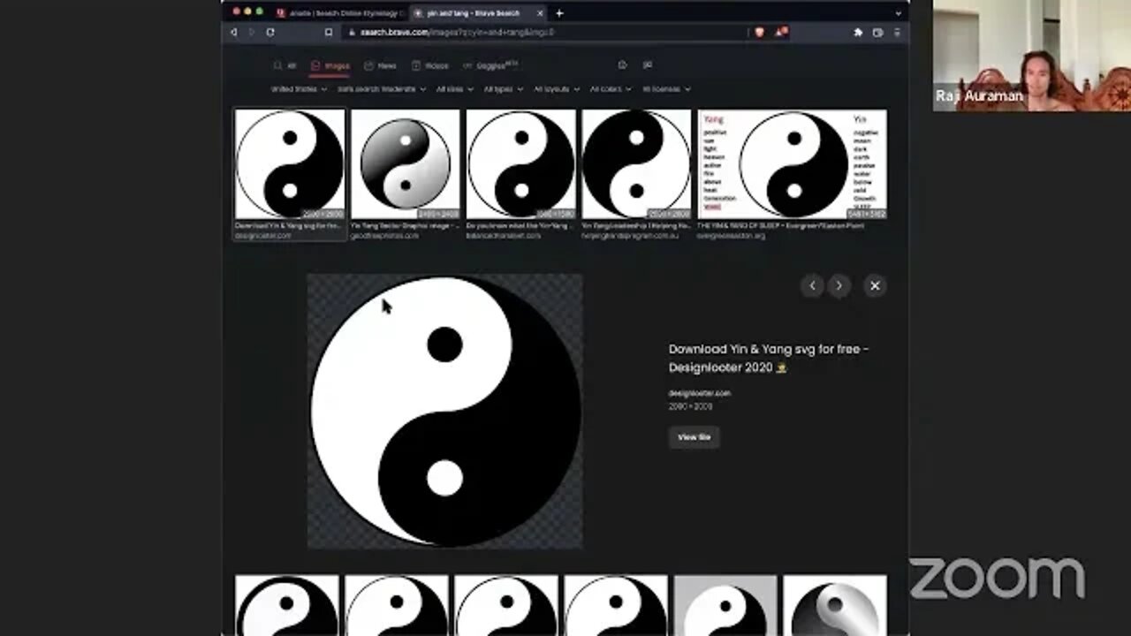Screen dimensions: 1131x636
Task: Close the image preview panel
Action: coord(875,285)
